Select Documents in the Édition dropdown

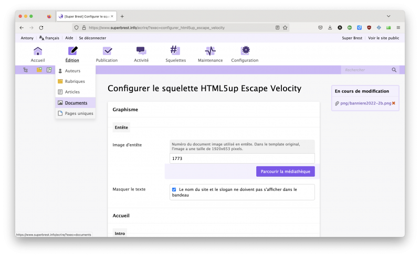(x=76, y=102)
